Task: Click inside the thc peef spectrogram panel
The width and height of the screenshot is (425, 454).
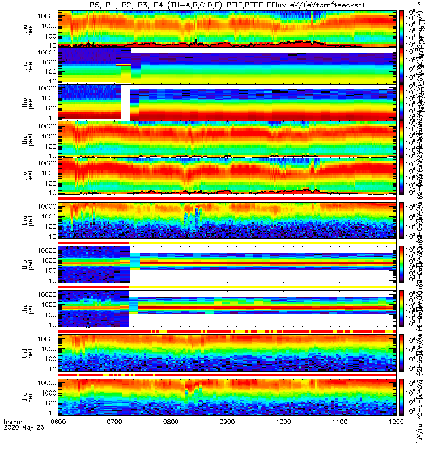Action: 227,102
